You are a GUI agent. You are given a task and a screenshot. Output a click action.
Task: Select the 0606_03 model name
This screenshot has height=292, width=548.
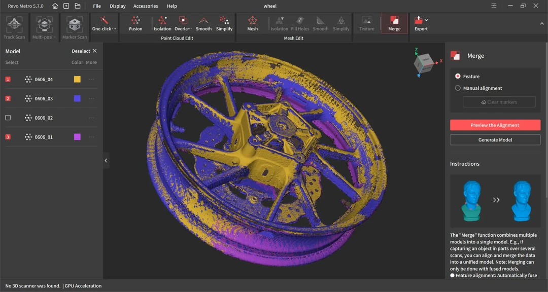(44, 99)
